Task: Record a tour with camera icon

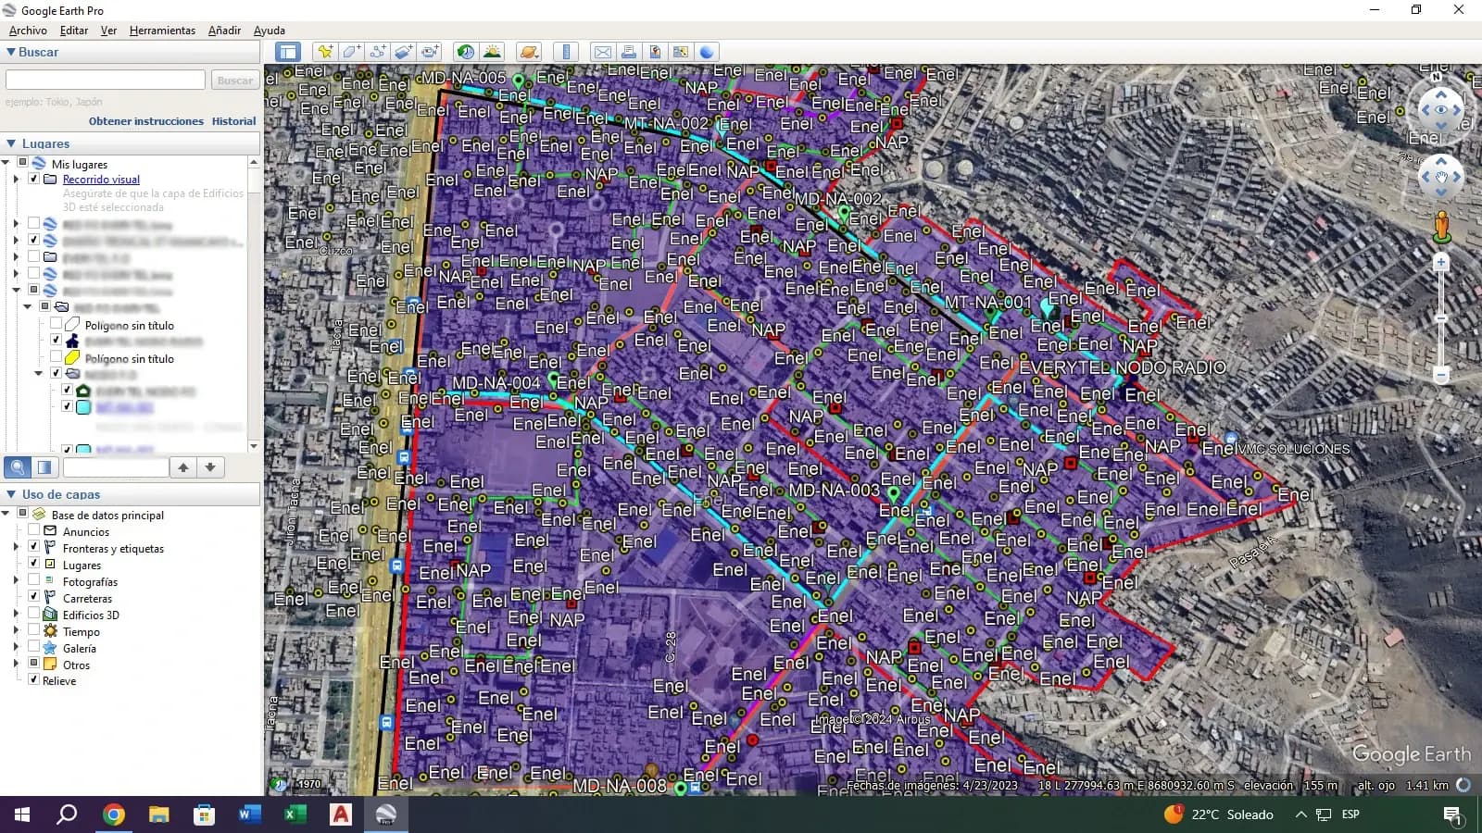Action: [x=430, y=52]
